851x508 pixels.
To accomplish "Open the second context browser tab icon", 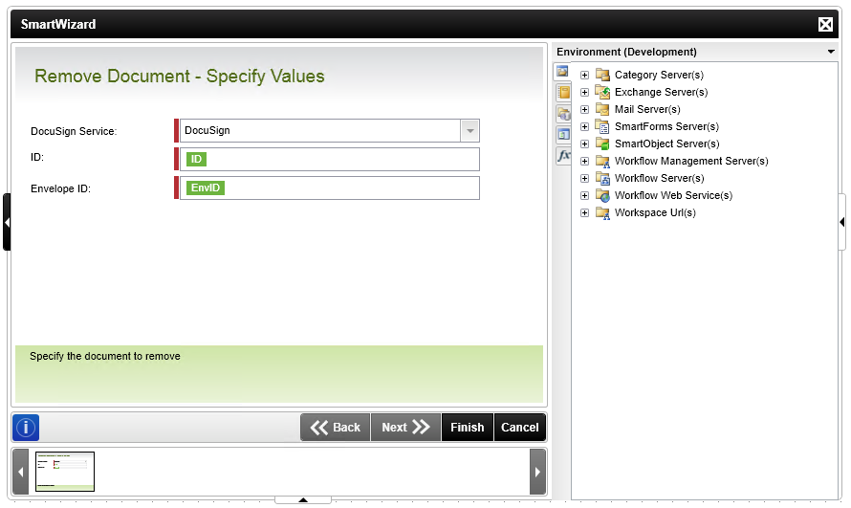I will [x=564, y=92].
